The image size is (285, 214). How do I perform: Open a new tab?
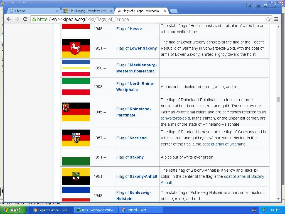[x=174, y=11]
